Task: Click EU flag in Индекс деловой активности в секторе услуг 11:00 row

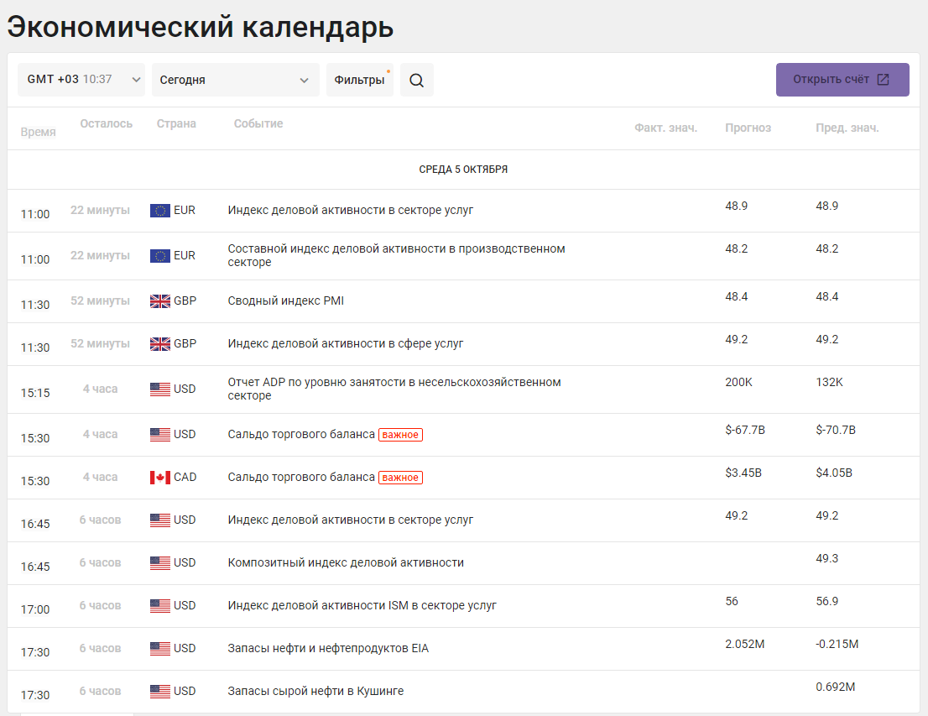Action: (x=159, y=210)
